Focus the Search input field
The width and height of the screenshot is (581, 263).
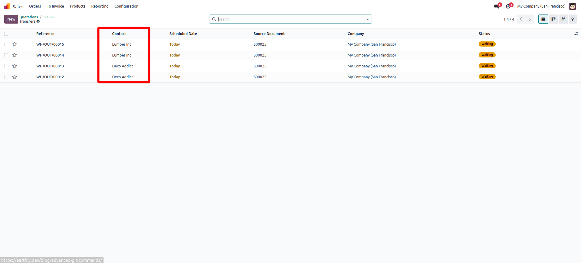click(x=290, y=19)
